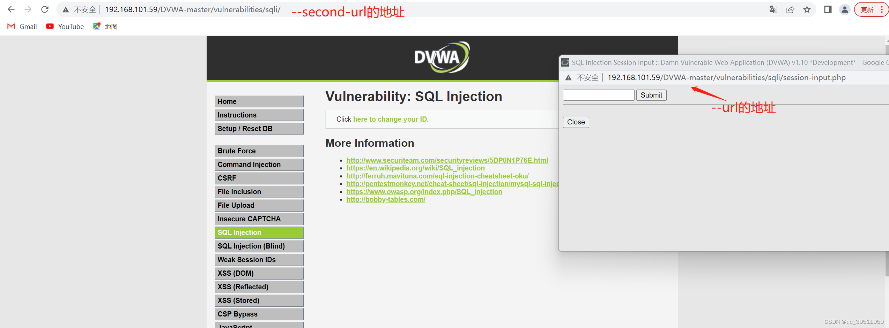The image size is (889, 328).
Task: Click the 更新 browser update button
Action: click(x=867, y=9)
